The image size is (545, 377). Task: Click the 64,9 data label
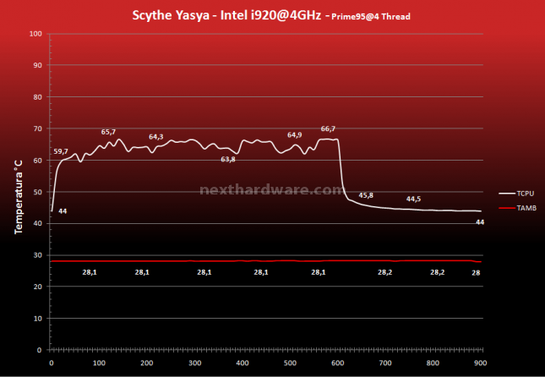click(294, 135)
